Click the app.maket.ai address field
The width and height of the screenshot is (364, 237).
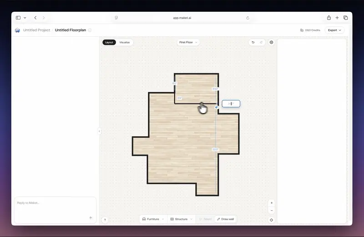click(182, 18)
